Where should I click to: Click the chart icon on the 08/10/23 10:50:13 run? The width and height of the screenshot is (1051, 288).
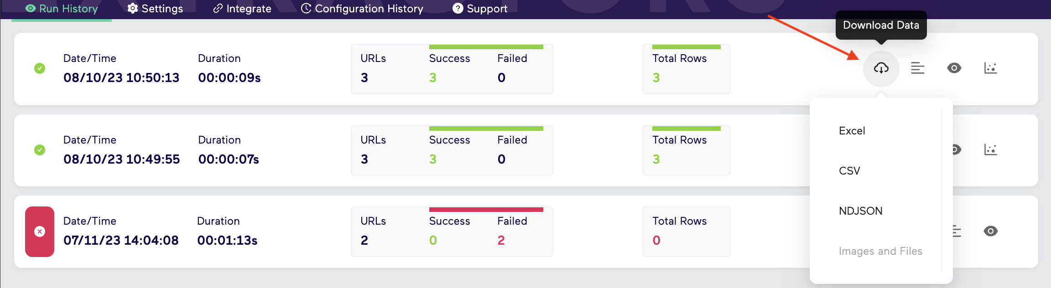(990, 68)
